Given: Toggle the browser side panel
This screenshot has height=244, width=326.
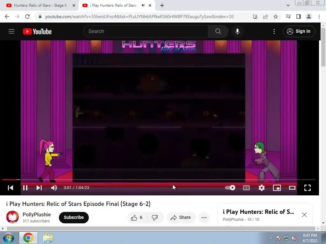Looking at the screenshot, I should click(299, 17).
